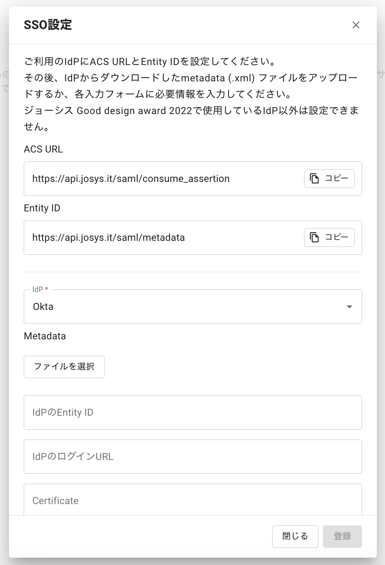Close the SSO設定 dialog with X icon
385x565 pixels.
click(x=356, y=25)
